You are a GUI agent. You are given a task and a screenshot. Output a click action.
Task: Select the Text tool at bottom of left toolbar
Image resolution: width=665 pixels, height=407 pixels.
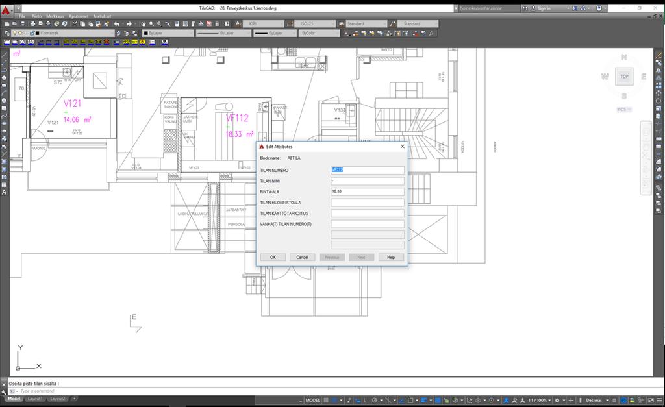[x=5, y=193]
